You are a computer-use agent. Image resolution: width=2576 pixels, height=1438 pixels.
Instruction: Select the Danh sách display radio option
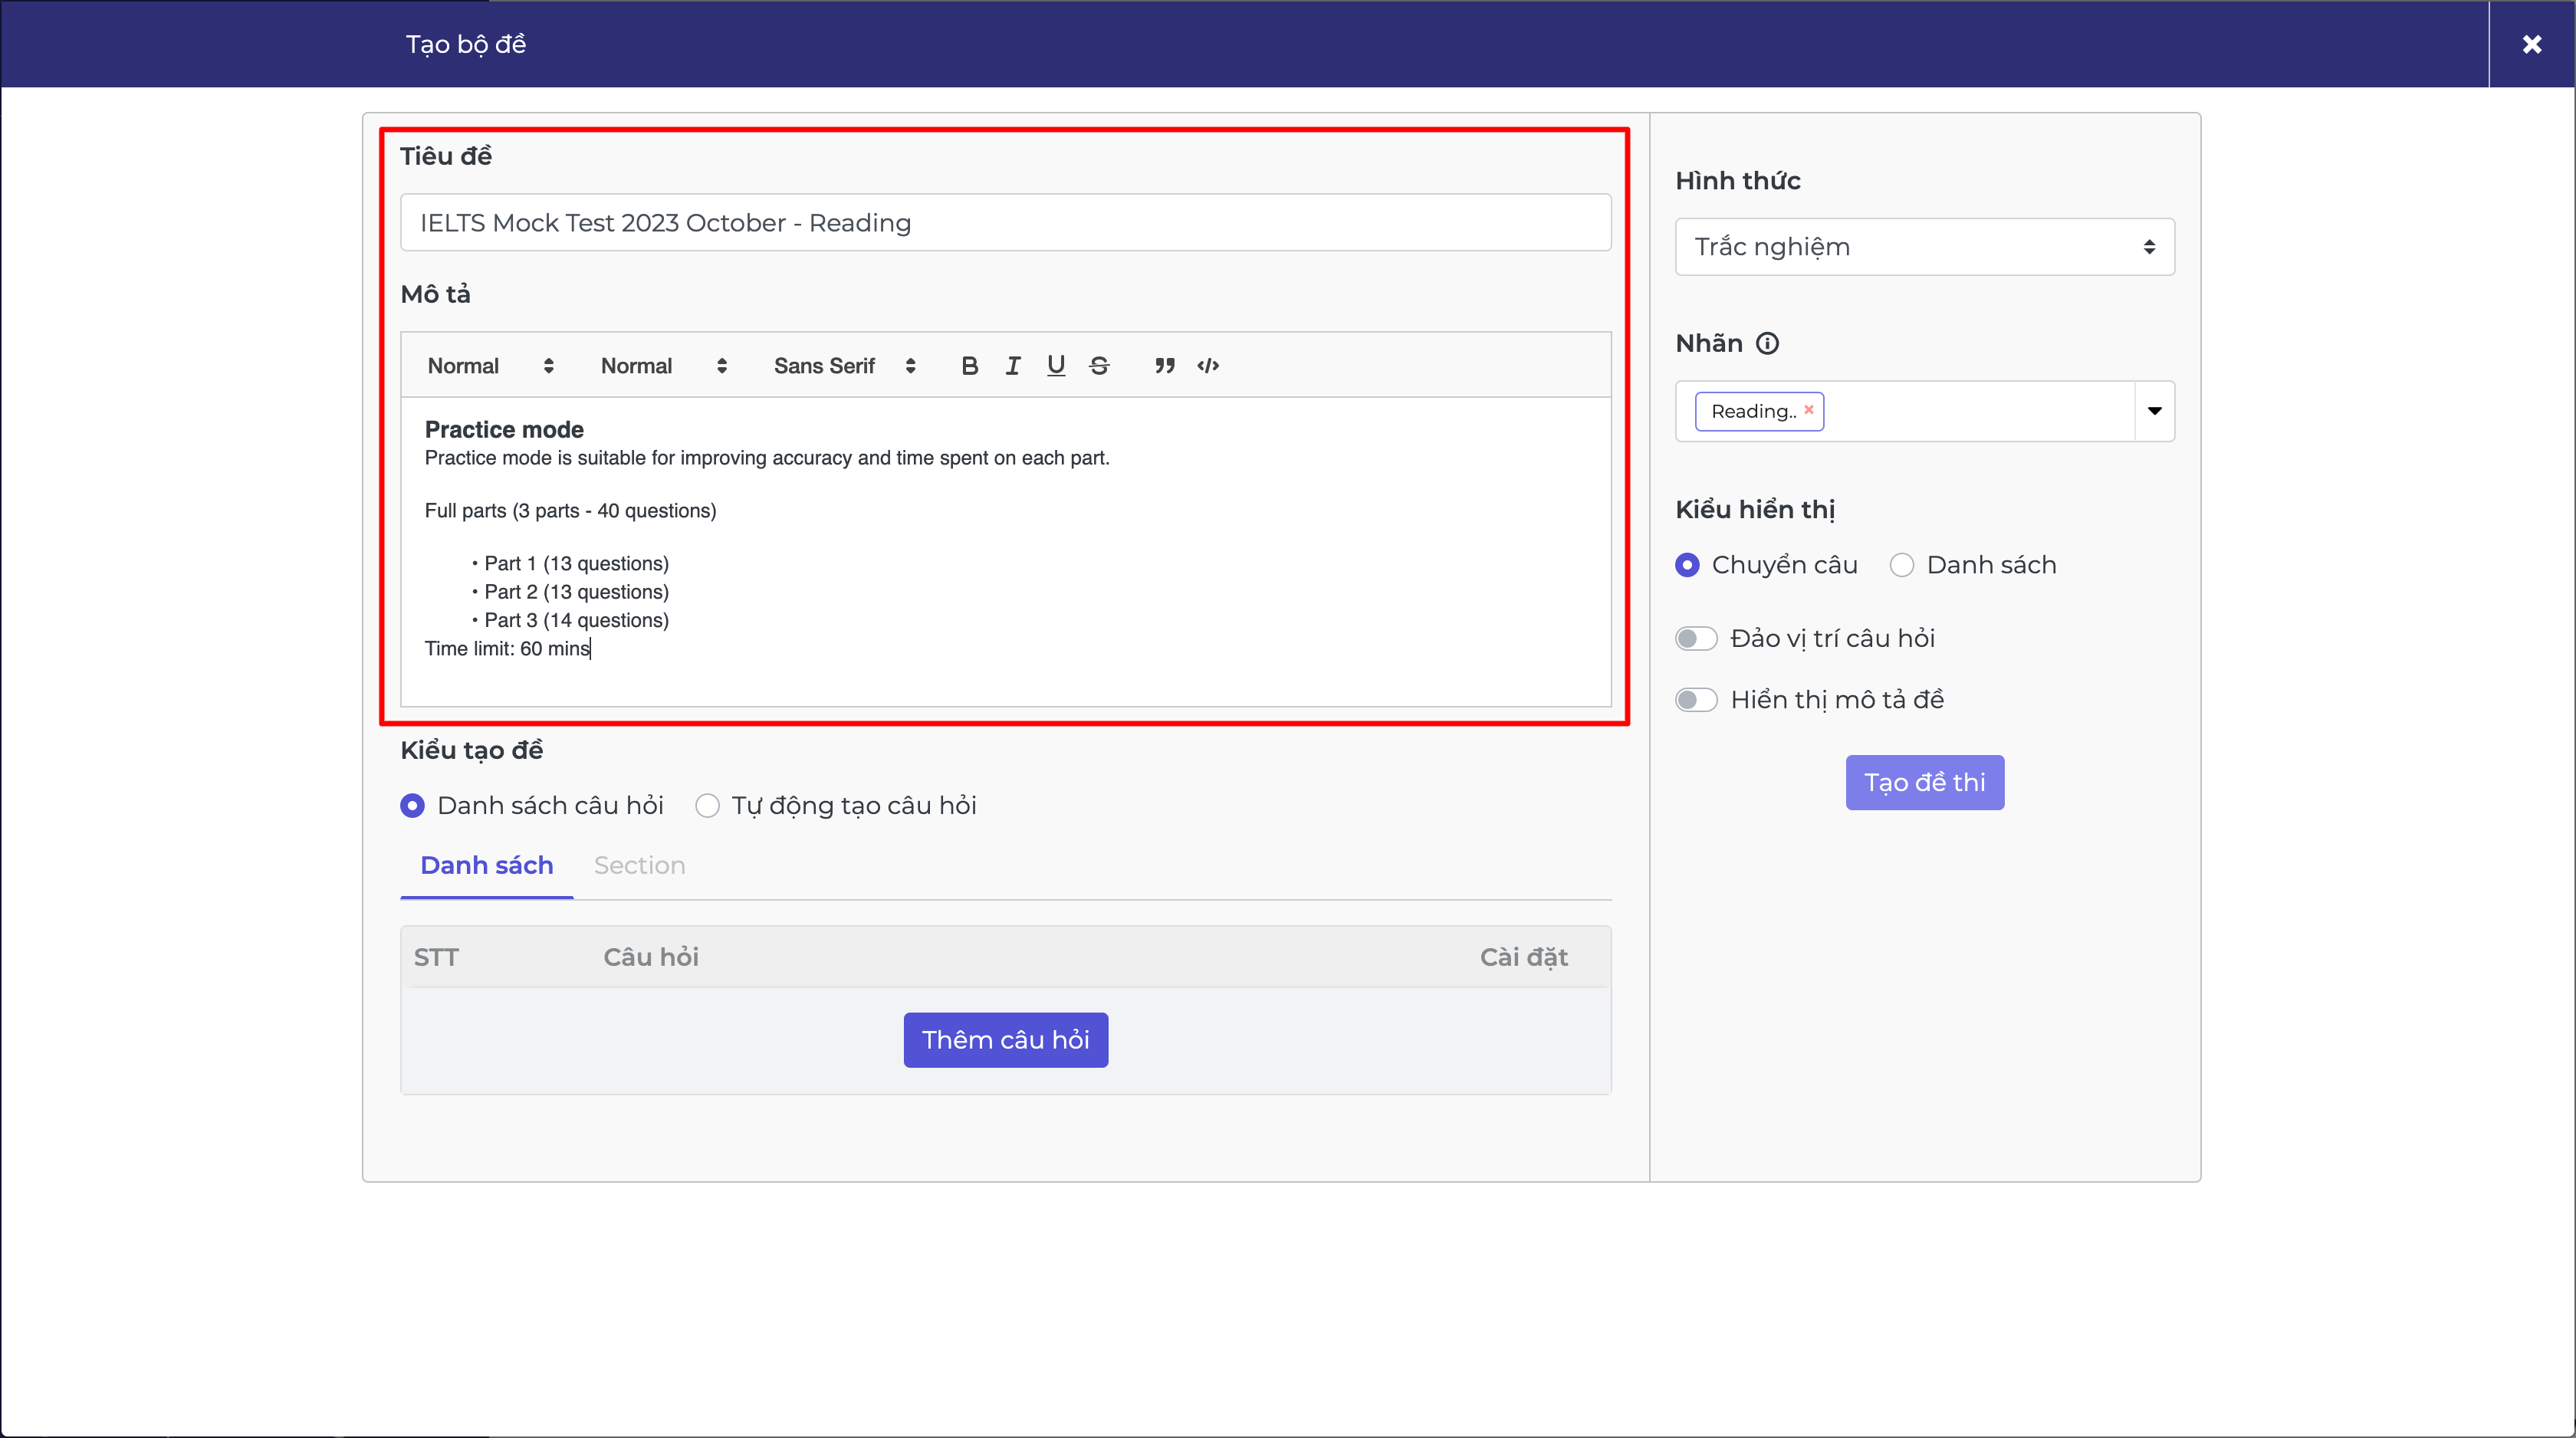1902,565
